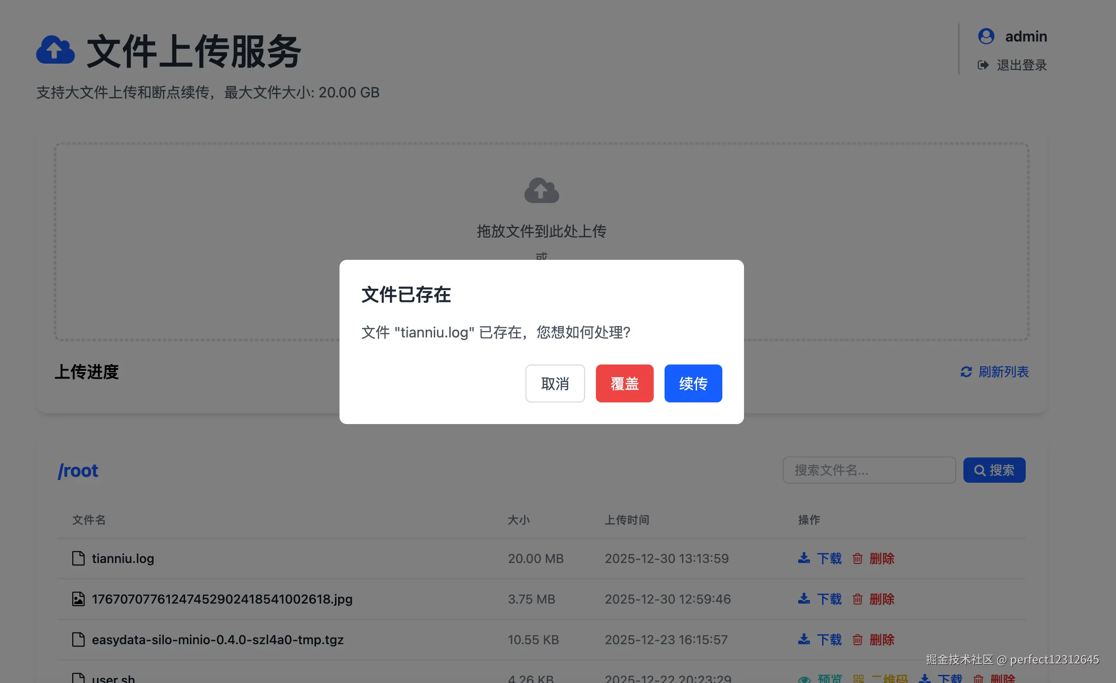
Task: Click the size value 3.75 MB
Action: pyautogui.click(x=531, y=599)
